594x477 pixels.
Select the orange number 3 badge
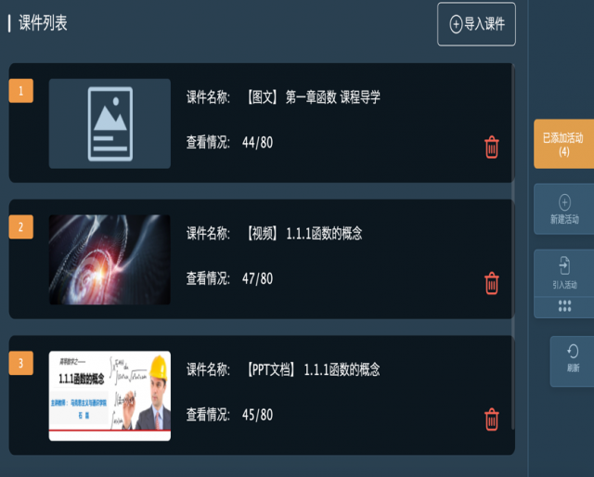[x=20, y=363]
